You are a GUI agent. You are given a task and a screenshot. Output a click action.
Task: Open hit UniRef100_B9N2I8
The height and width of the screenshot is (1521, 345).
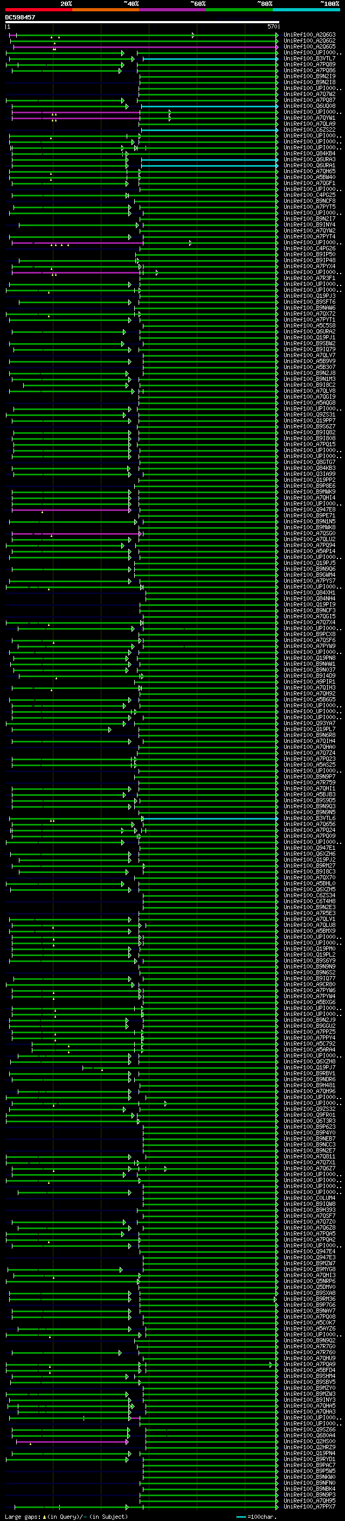pyautogui.click(x=309, y=82)
